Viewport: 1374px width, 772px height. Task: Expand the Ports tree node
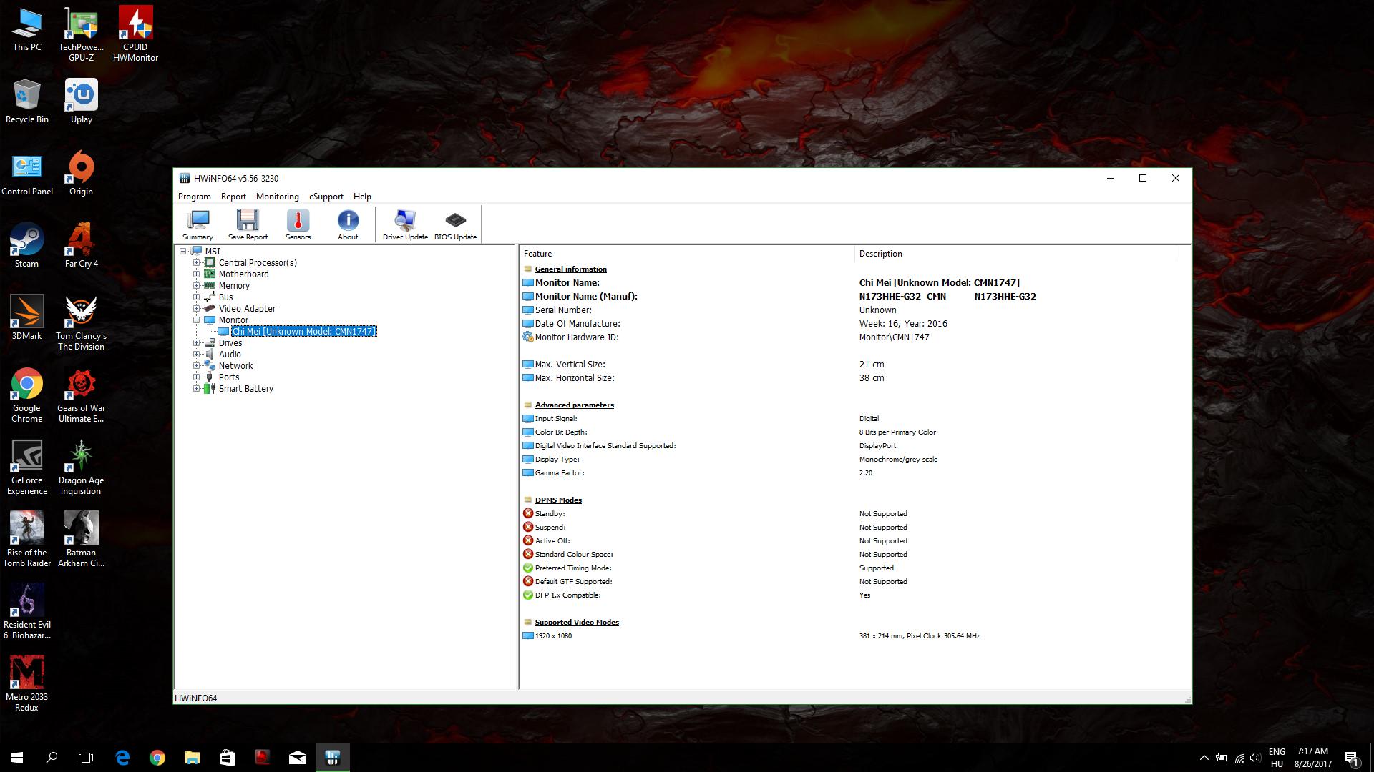coord(196,377)
